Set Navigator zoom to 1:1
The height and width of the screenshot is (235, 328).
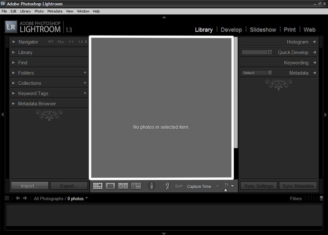coord(71,42)
